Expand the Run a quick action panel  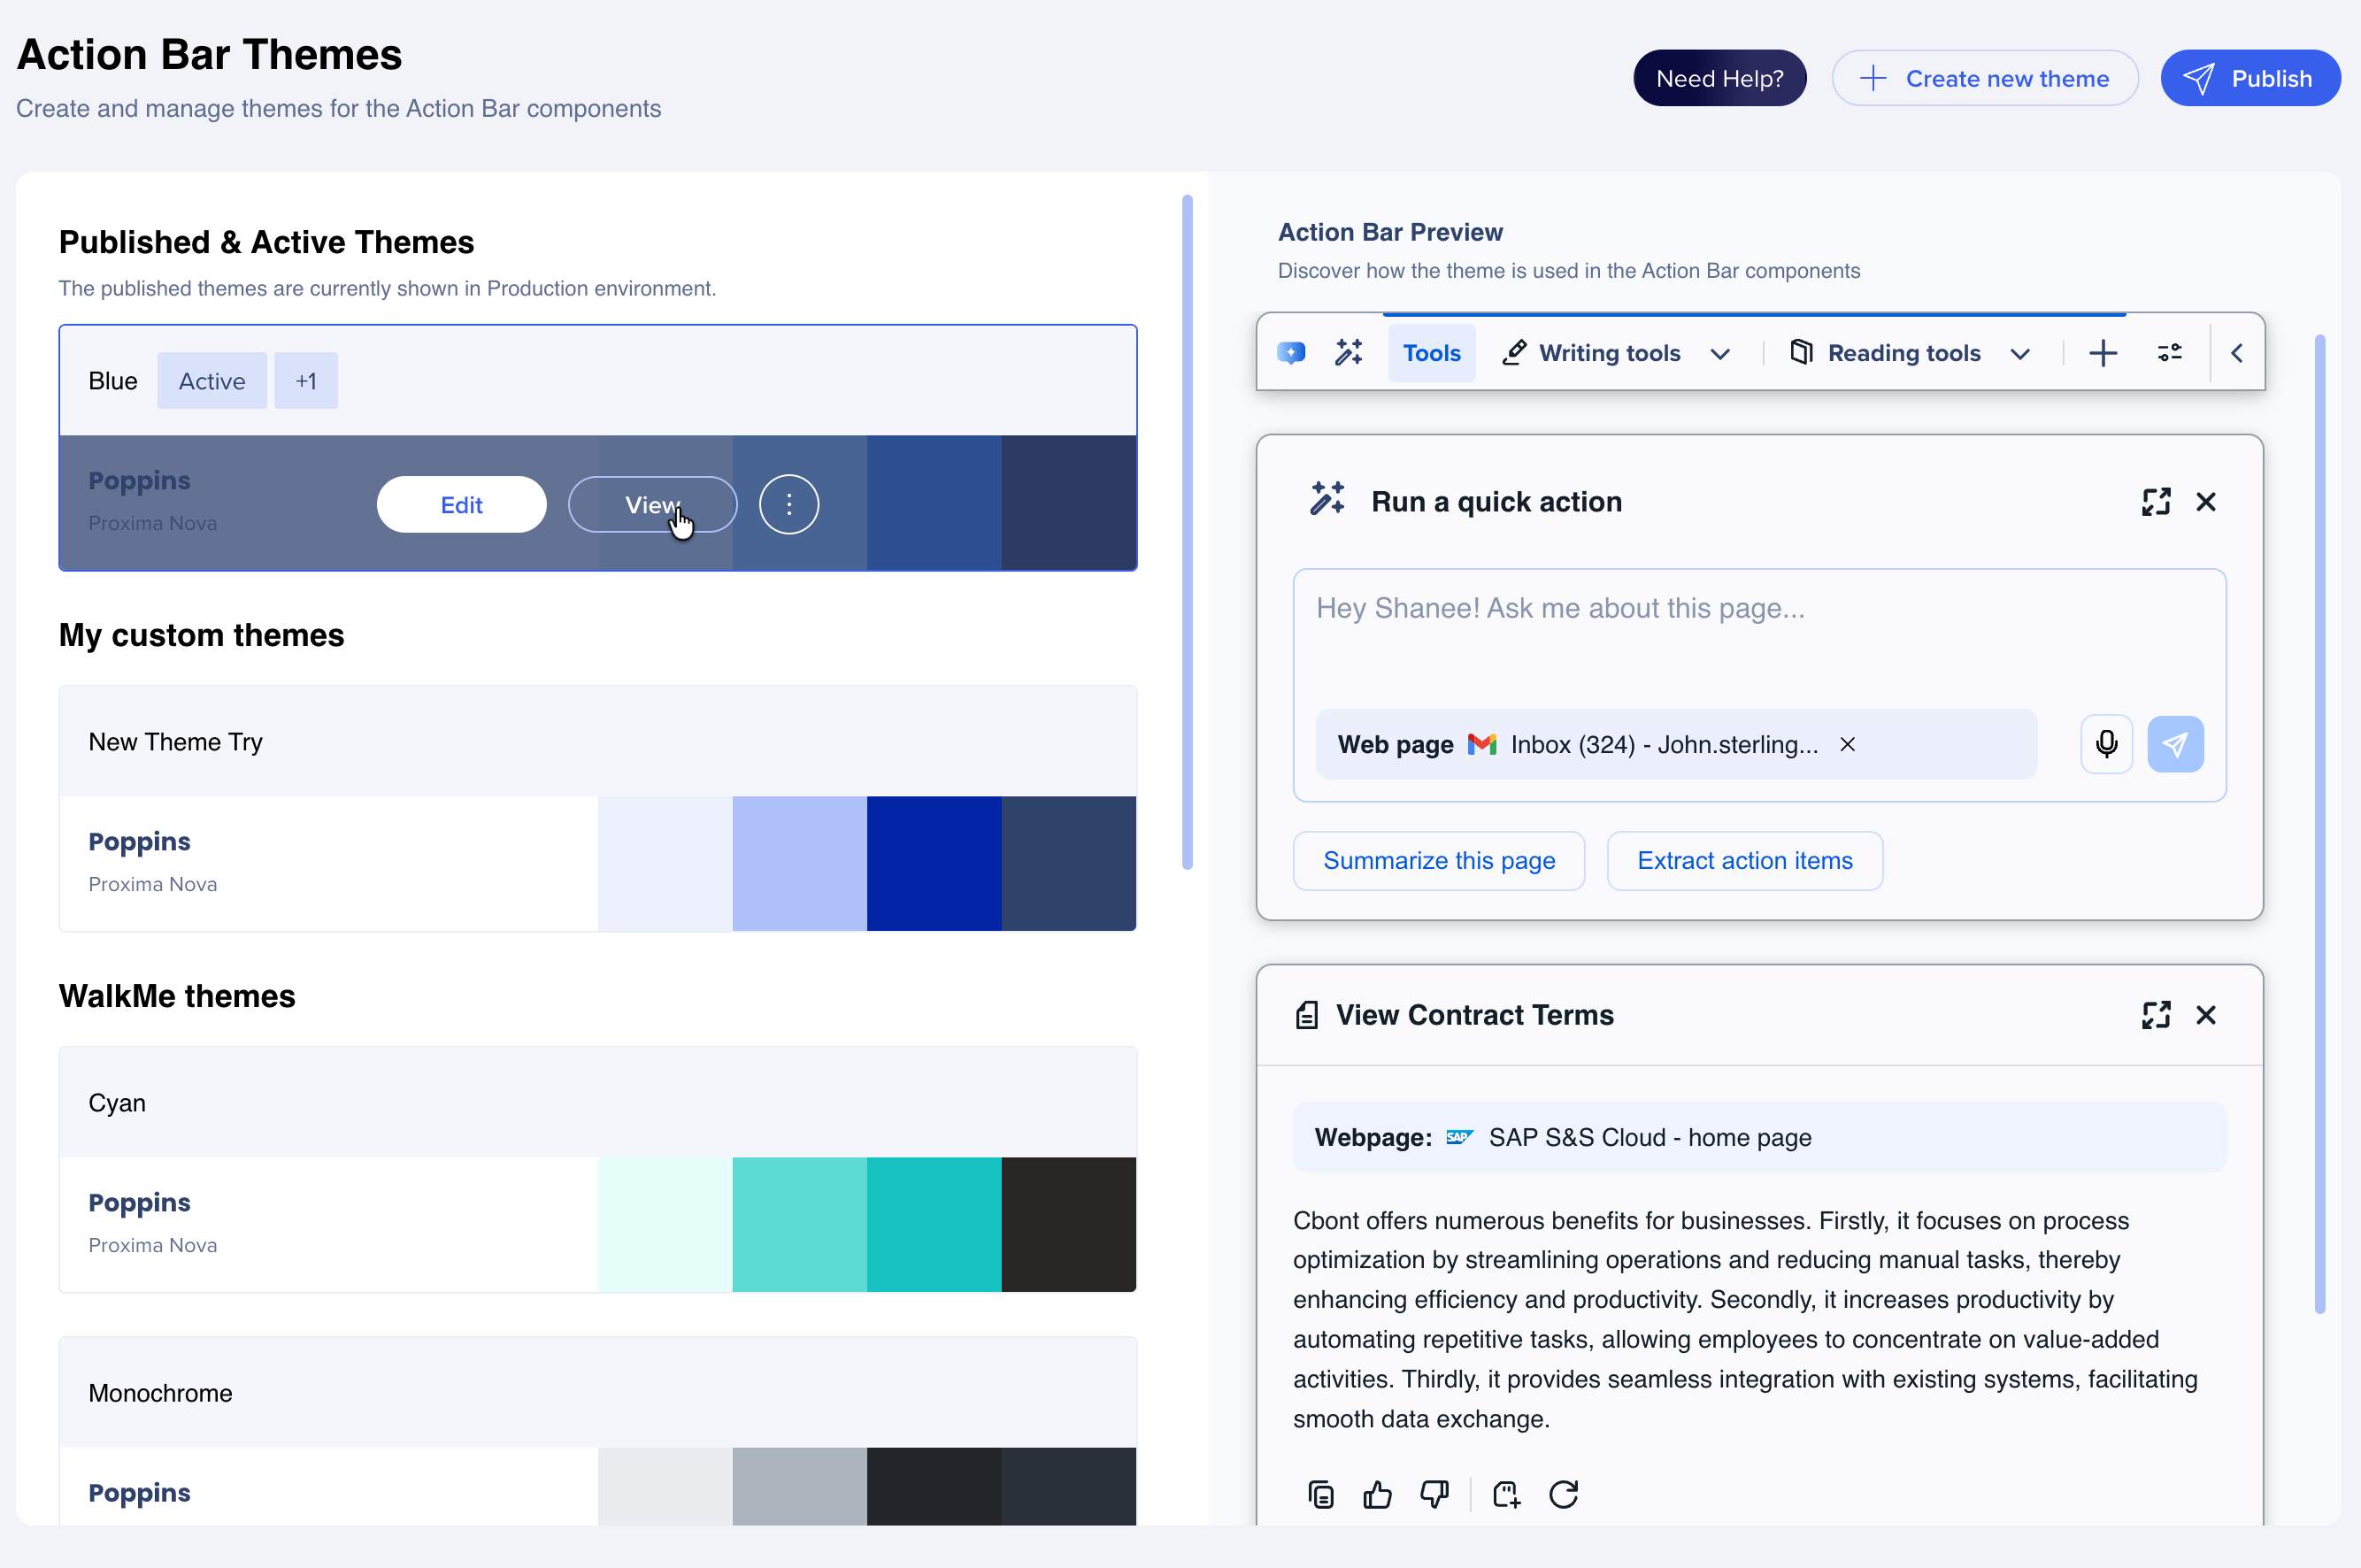pos(2155,501)
